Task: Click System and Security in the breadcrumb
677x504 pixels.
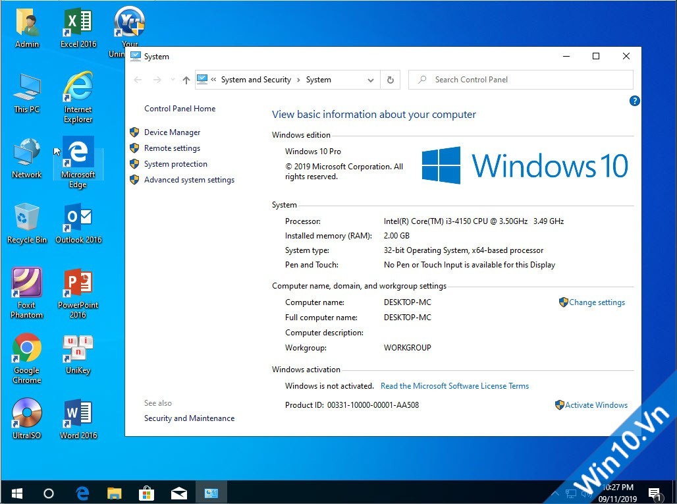Action: 256,80
